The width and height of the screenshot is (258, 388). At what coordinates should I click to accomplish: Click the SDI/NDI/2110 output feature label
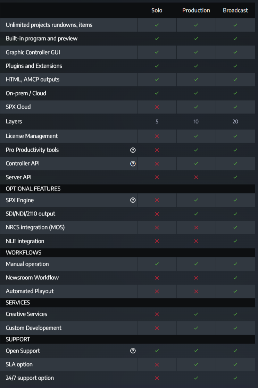[31, 214]
